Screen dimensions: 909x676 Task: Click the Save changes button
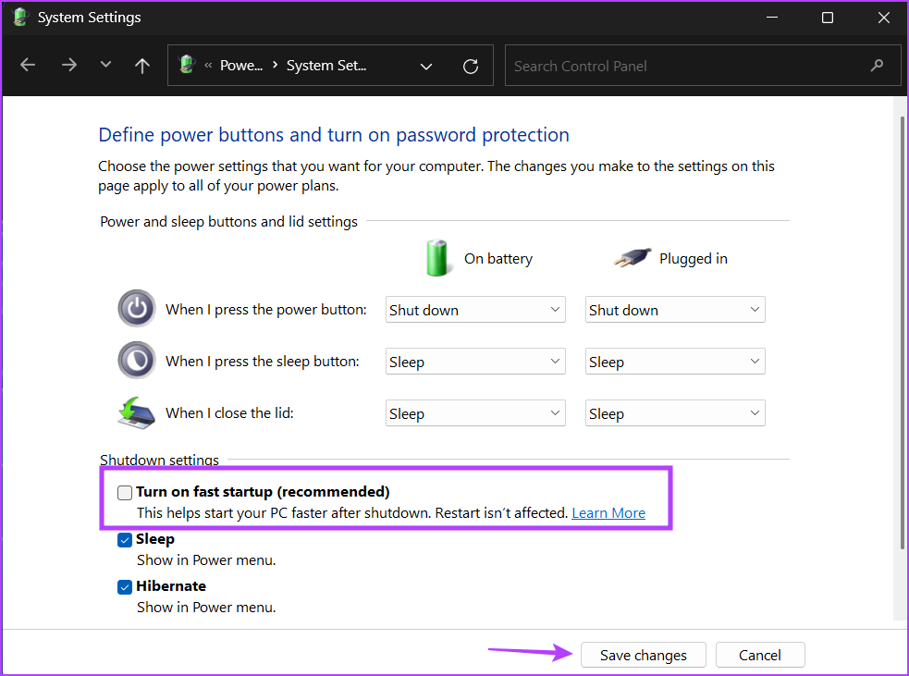(x=643, y=655)
